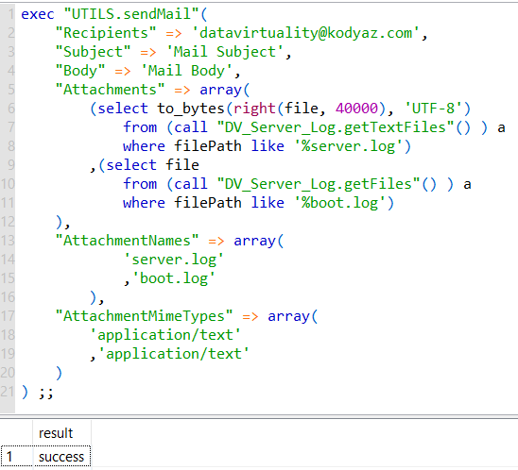Viewport: 518px width, 470px height.
Task: Click the "Attachments" parameter name
Action: (110, 90)
